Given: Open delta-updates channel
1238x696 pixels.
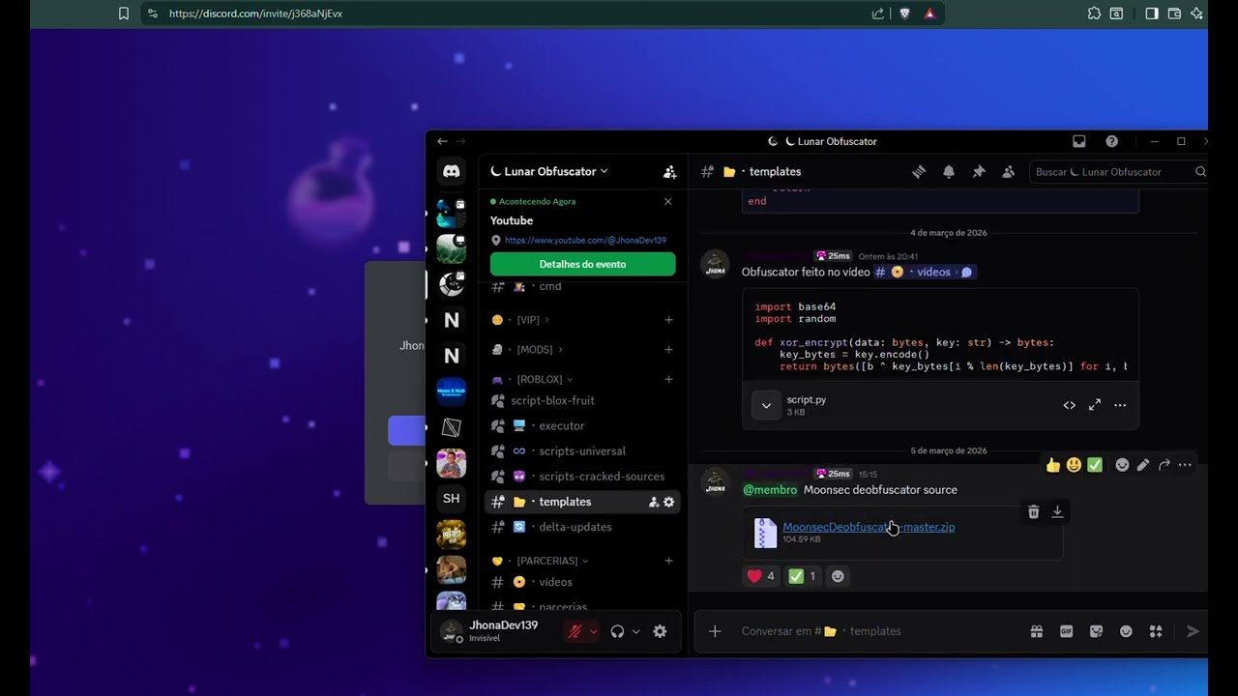Looking at the screenshot, I should pyautogui.click(x=581, y=527).
